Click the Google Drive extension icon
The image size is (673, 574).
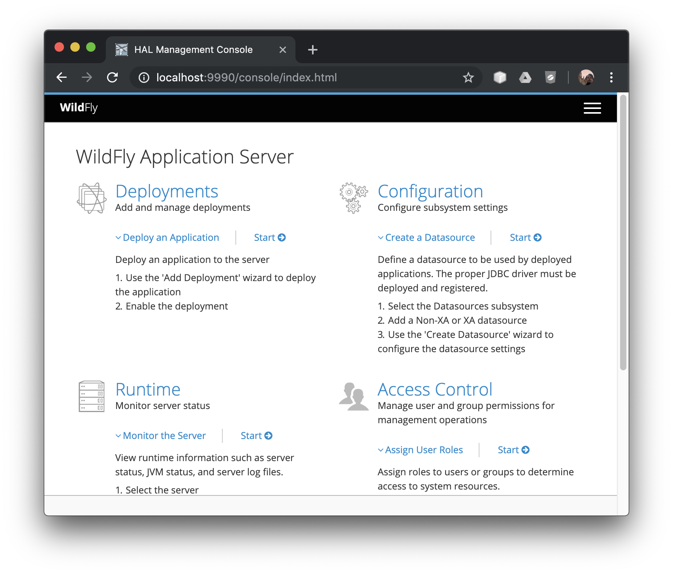tap(525, 77)
